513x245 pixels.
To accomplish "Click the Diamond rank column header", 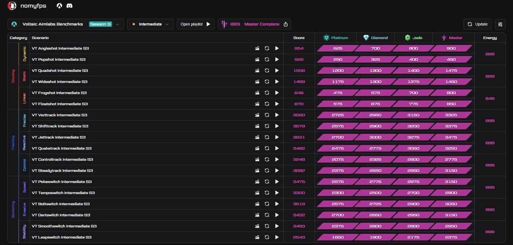I will coord(375,38).
